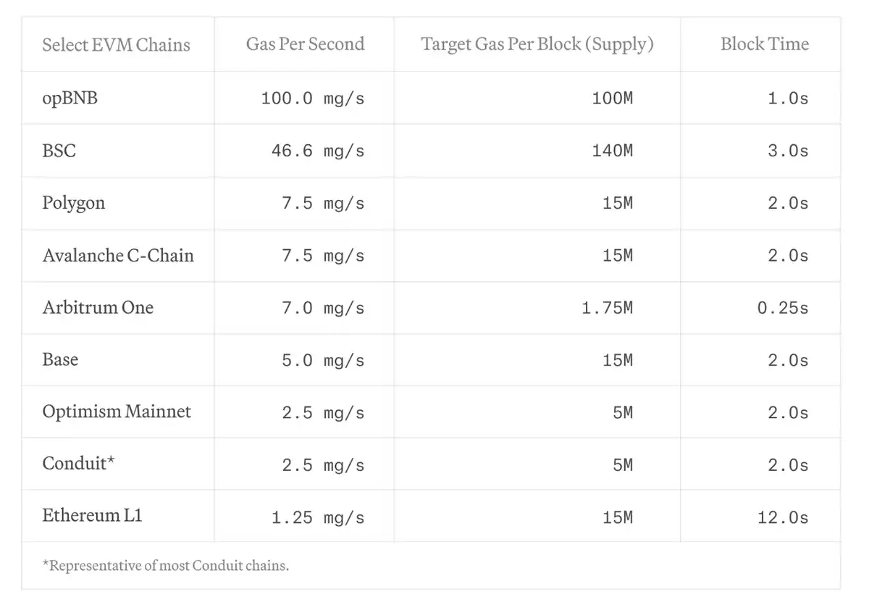Select the Base chain name cell
The height and width of the screenshot is (610, 869).
[60, 359]
